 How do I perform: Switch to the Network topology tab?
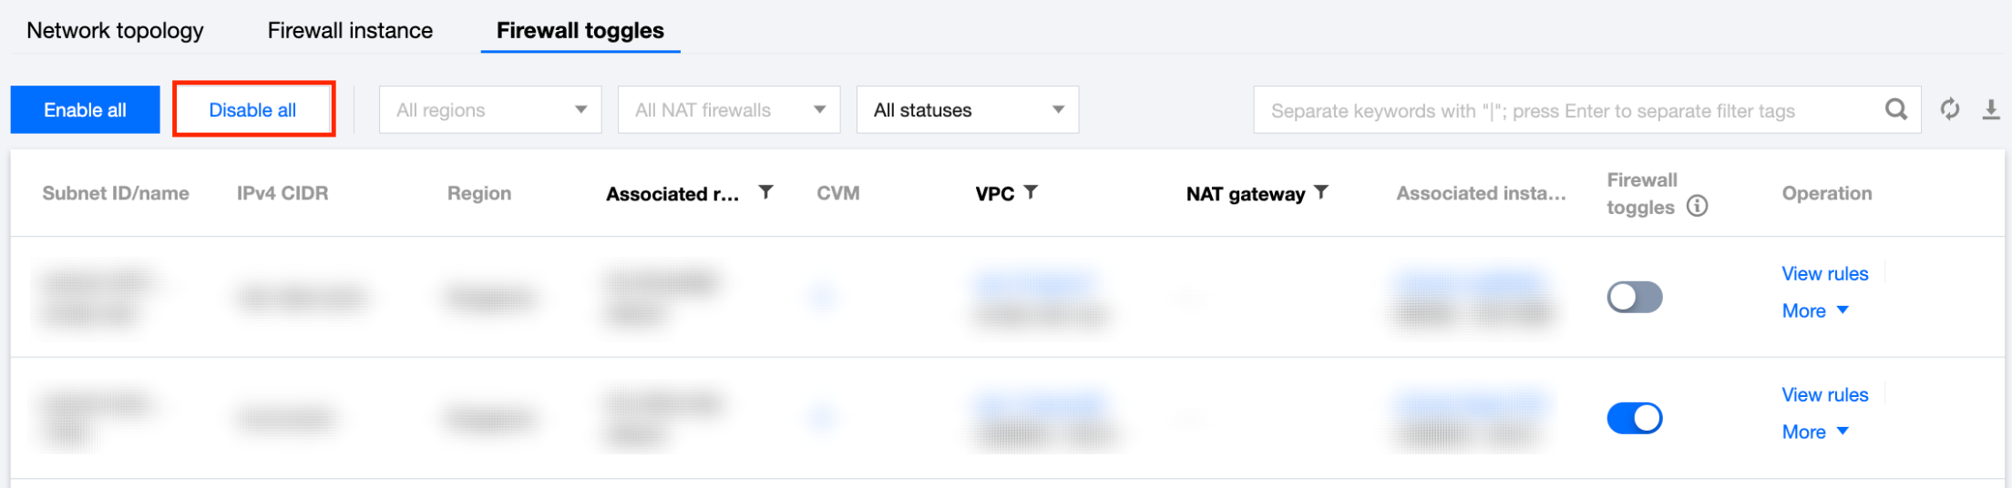(x=115, y=30)
